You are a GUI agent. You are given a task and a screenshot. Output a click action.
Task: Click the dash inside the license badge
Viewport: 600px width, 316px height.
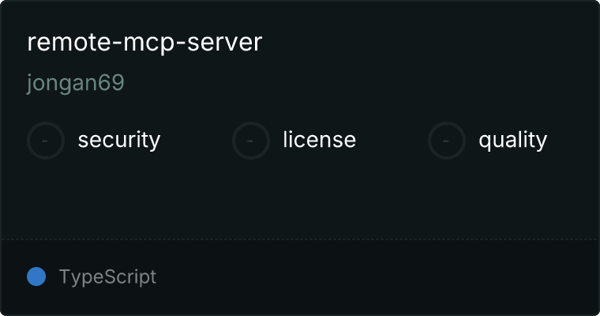tap(250, 141)
